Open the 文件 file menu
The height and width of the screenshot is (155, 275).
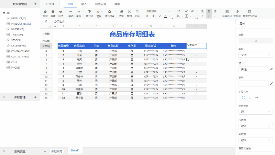50,4
